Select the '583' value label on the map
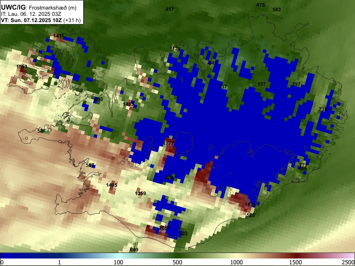355x266 pixels. coord(276,10)
